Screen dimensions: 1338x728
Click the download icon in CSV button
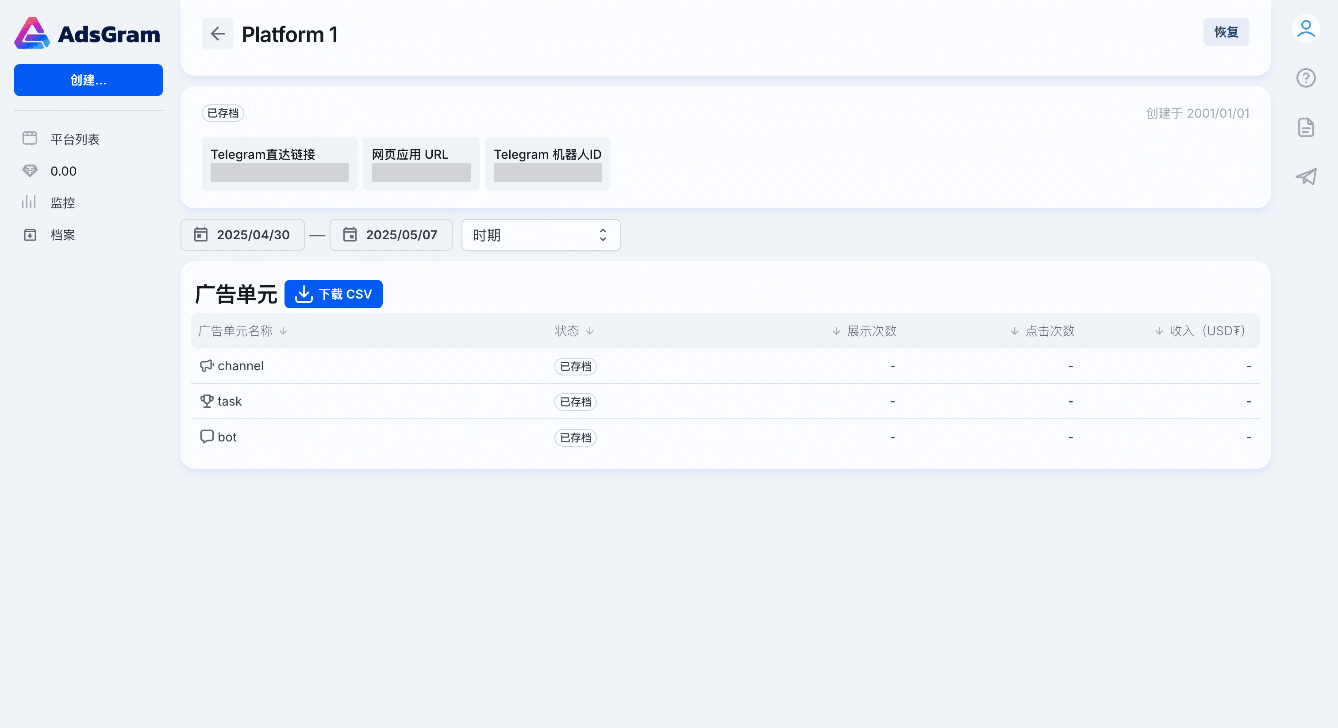304,295
